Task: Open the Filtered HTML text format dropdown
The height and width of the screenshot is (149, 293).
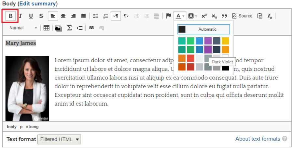Action: 59,139
